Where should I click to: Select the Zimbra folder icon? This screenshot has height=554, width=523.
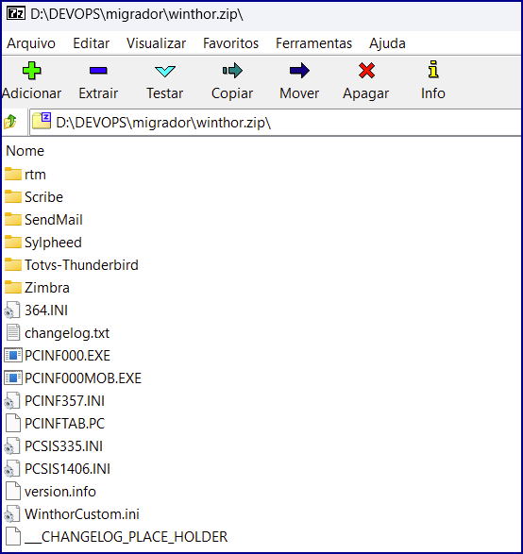[x=13, y=287]
